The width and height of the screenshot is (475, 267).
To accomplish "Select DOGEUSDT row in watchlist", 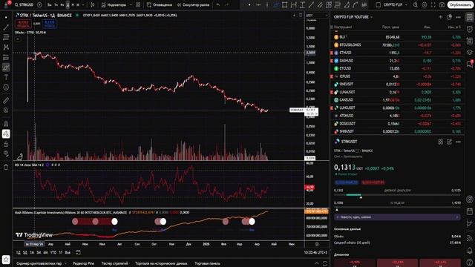I will [x=397, y=124].
